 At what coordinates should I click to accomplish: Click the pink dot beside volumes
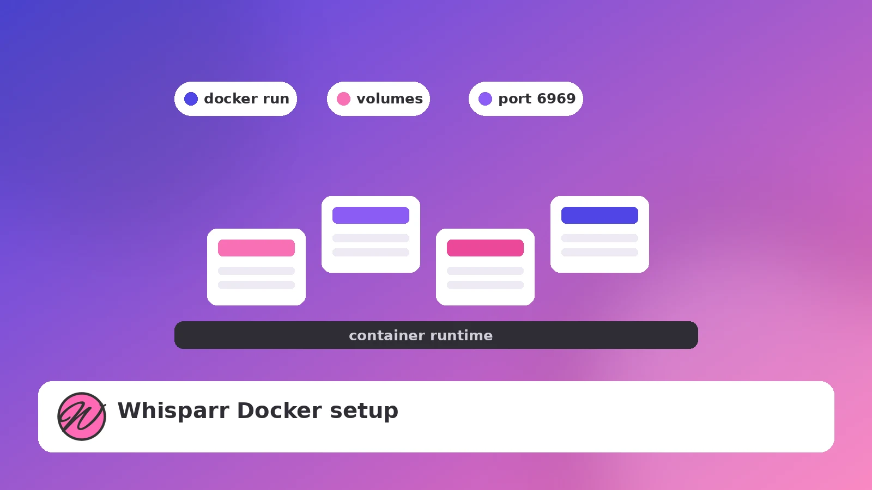pos(343,99)
